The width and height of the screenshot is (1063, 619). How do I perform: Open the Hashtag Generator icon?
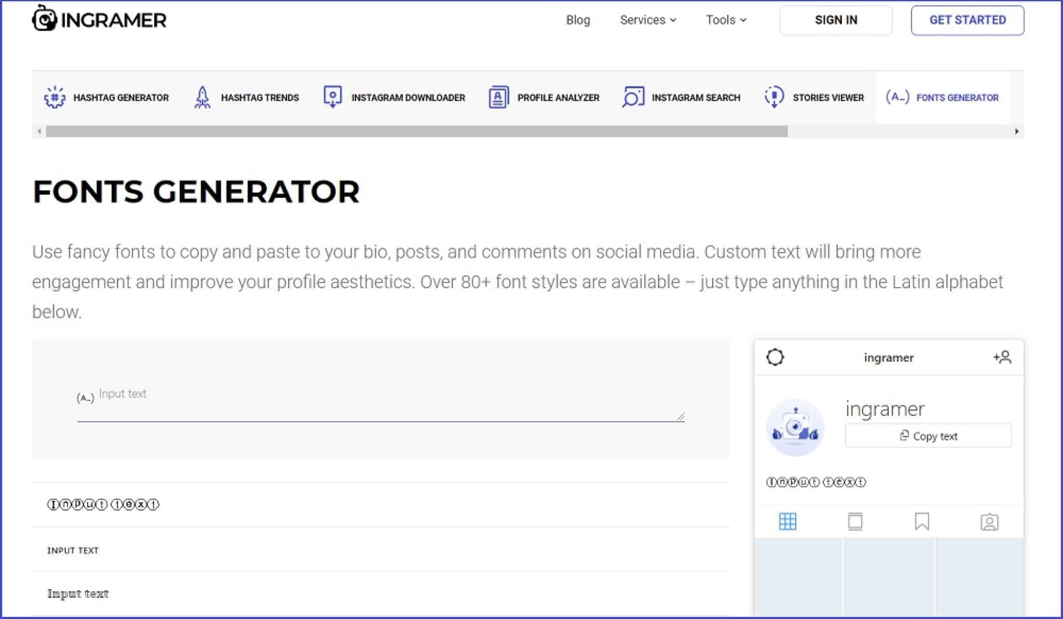tap(54, 97)
